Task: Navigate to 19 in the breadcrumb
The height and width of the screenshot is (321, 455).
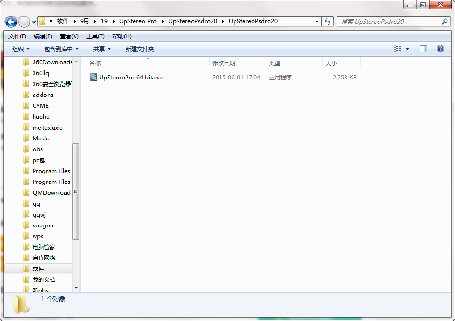Action: 104,21
